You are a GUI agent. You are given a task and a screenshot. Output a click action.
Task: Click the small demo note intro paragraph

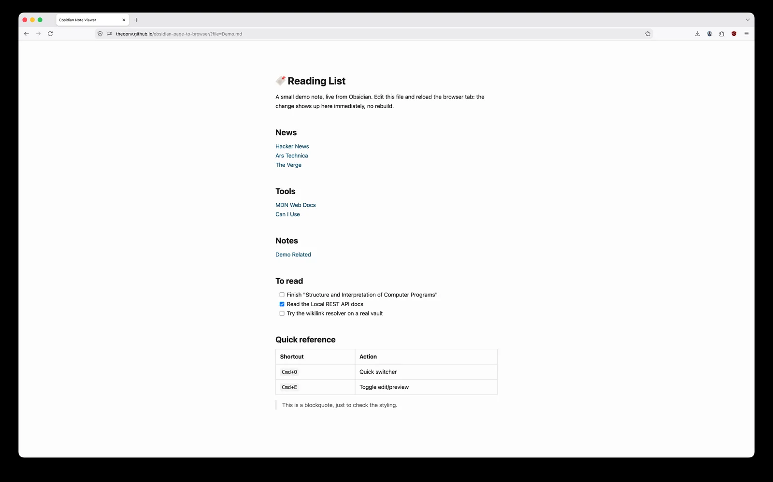(380, 101)
